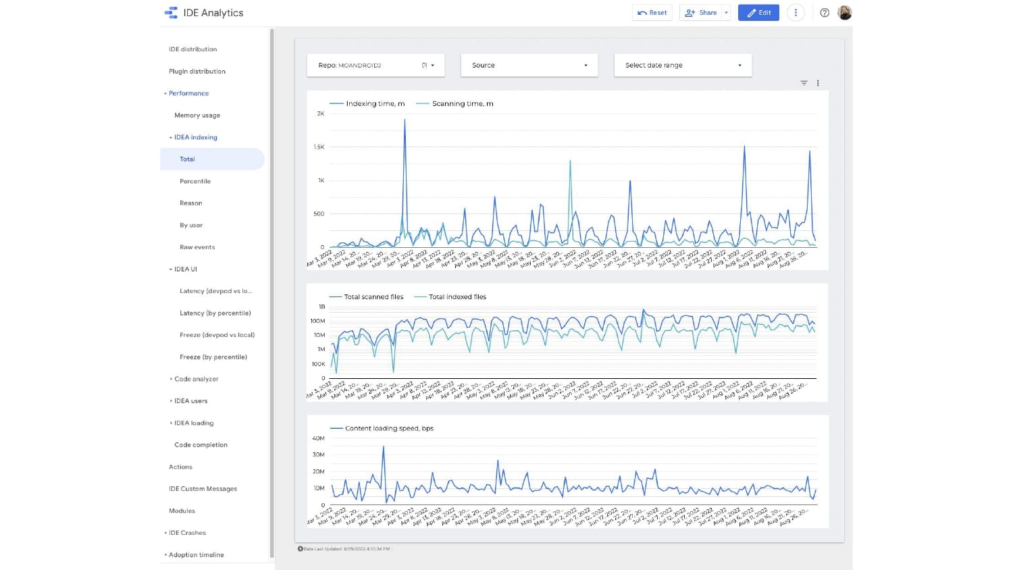The image size is (1013, 570).
Task: Click the Looker Studio logo icon
Action: [171, 12]
